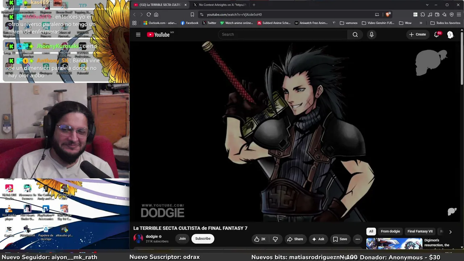This screenshot has width=464, height=261.
Task: Click the YouTube search field
Action: 283,34
